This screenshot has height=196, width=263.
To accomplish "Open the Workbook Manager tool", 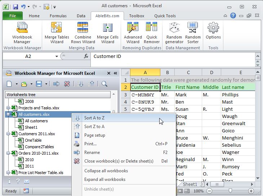I will click(x=22, y=33).
